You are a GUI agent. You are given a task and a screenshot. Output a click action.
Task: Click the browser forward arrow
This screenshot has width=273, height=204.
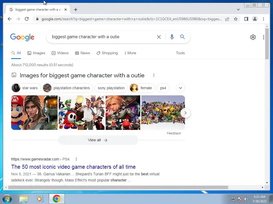pyautogui.click(x=18, y=19)
